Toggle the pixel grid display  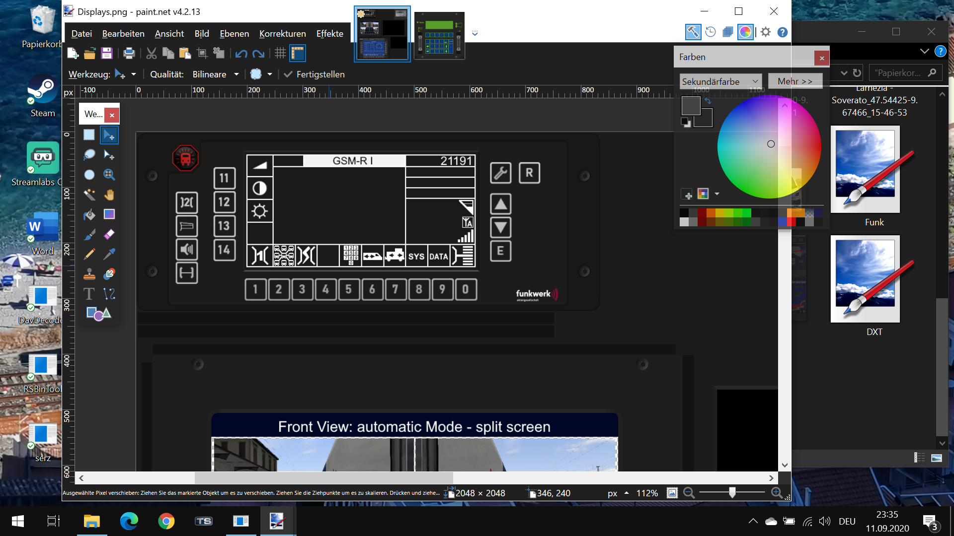point(280,53)
